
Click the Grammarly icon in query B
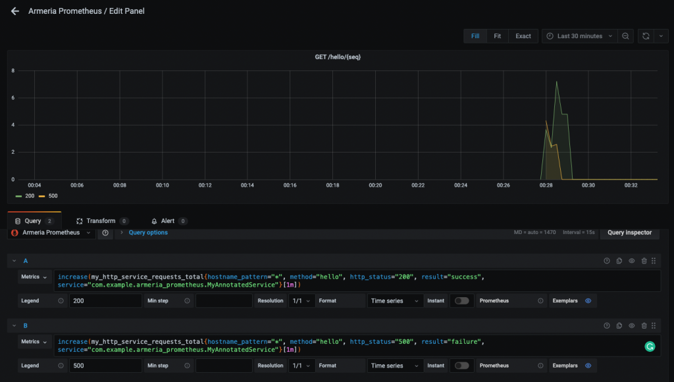[x=650, y=346]
